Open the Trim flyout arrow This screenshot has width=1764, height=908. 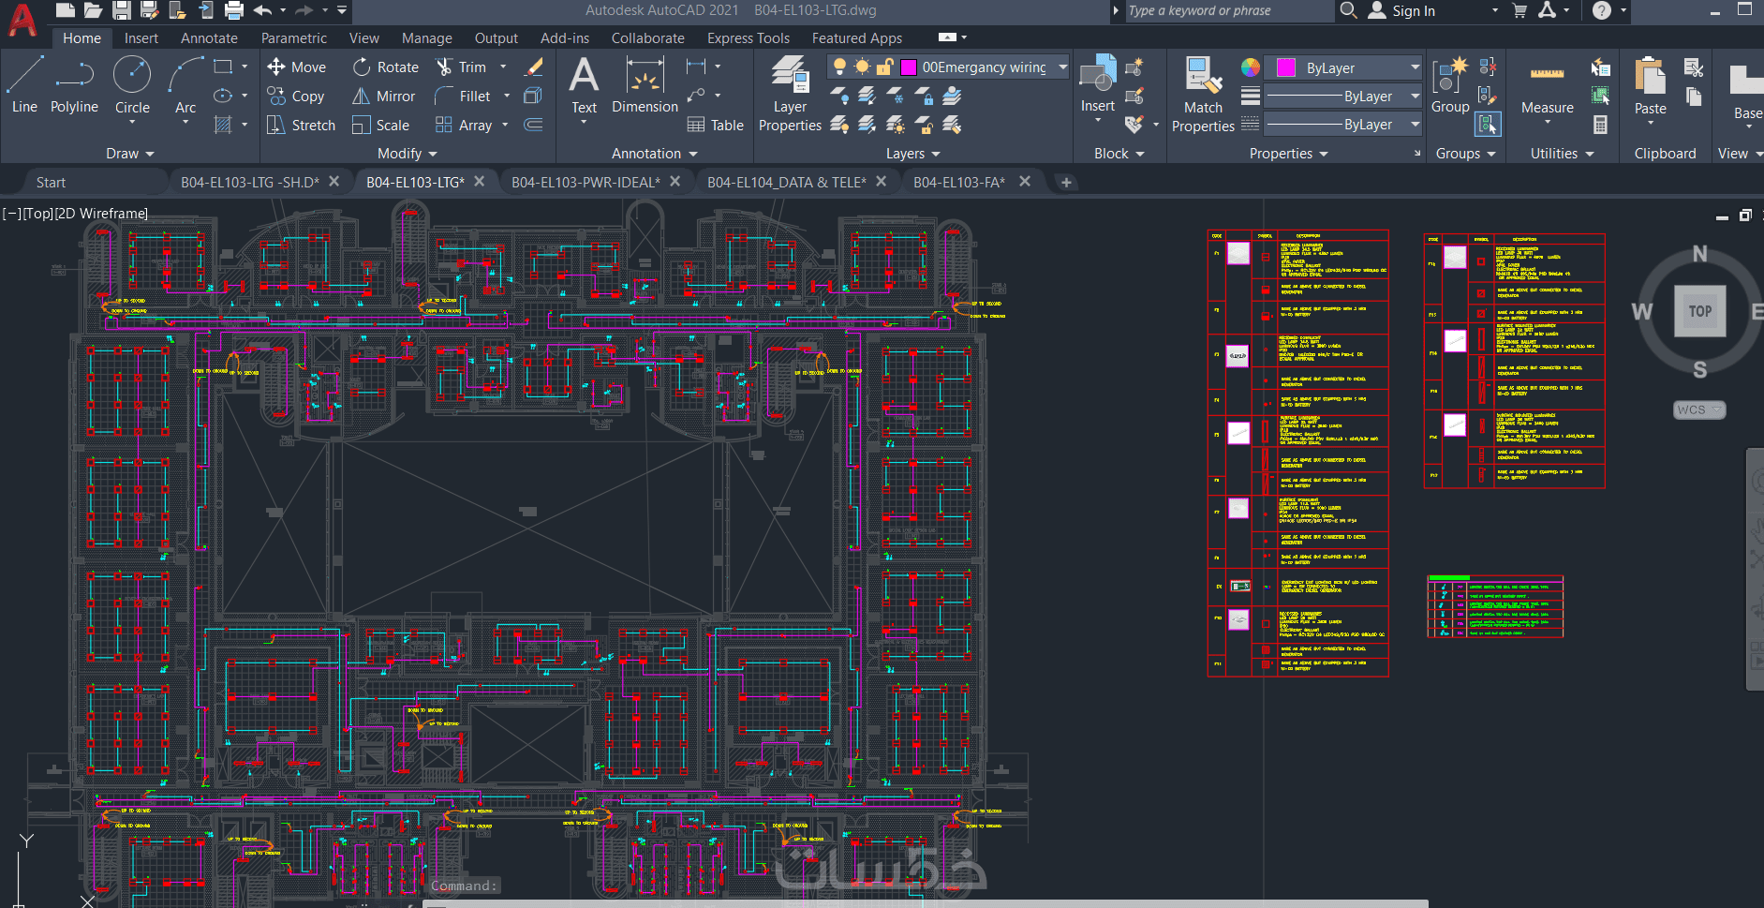pos(503,67)
